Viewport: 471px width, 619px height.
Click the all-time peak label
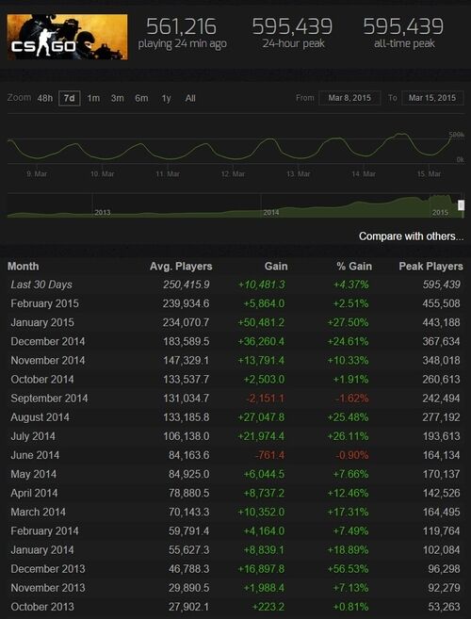pos(404,43)
